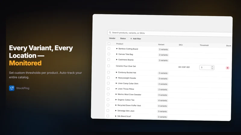Click the red 0 stock badge
The width and height of the screenshot is (241, 135).
[227, 68]
